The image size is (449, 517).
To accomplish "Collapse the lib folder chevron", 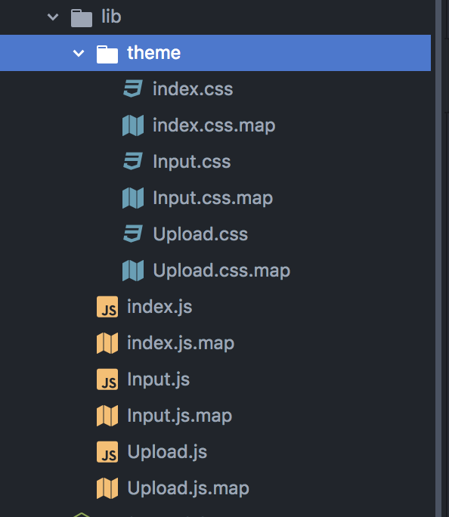I will point(53,17).
